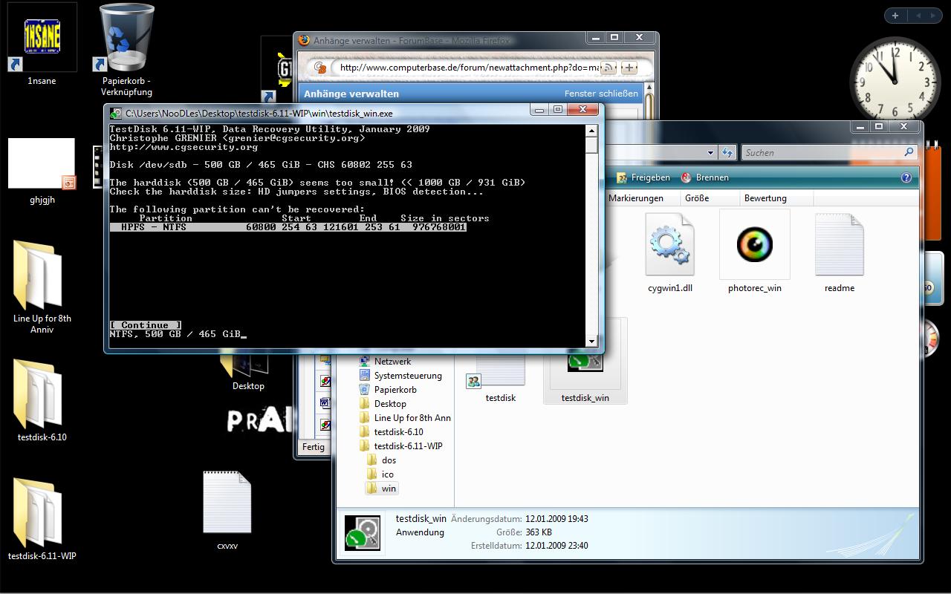
Task: Click the HPFS - NTFS partition row in console
Action: coord(288,227)
